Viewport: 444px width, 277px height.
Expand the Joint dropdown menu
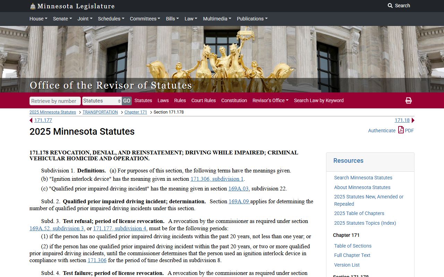click(x=85, y=19)
